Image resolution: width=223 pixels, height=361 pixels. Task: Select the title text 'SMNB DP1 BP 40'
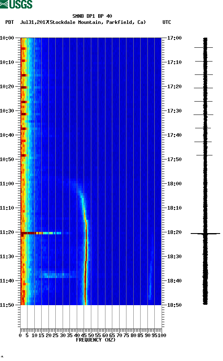(92, 16)
